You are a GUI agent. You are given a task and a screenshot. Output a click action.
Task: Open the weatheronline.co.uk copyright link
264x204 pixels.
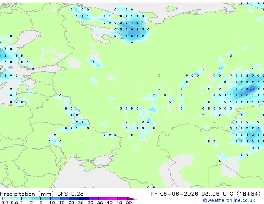click(229, 200)
